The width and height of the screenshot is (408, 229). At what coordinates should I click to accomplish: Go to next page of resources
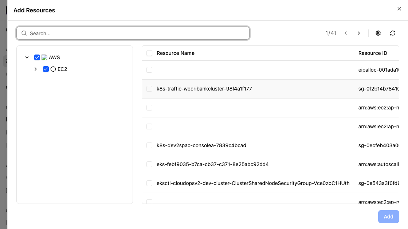[359, 33]
